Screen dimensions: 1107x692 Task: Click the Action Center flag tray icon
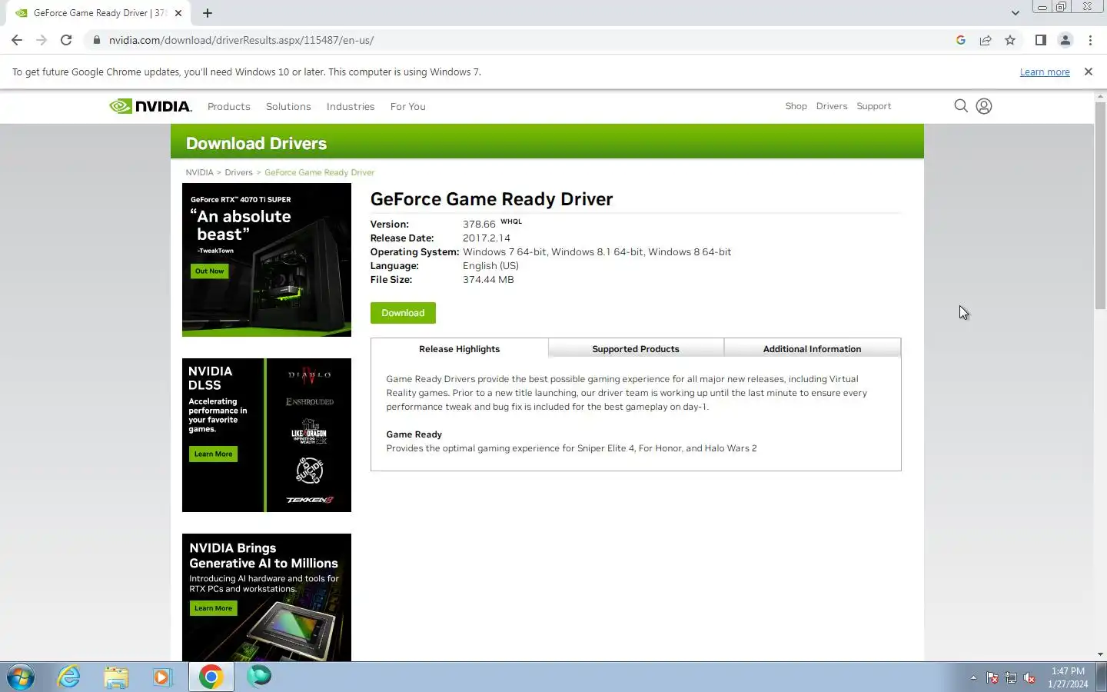coord(992,678)
